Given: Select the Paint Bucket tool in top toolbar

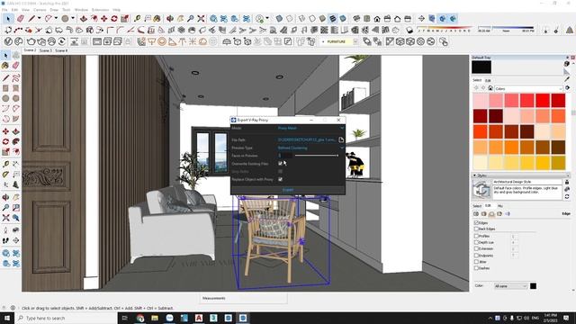Looking at the screenshot, I should click(157, 18).
